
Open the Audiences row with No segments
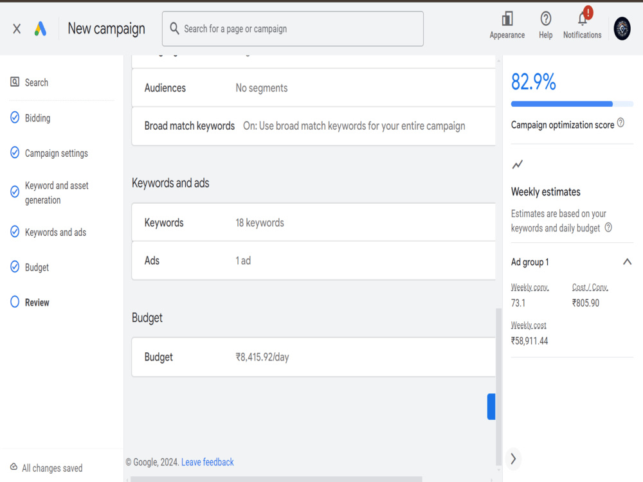click(x=313, y=87)
